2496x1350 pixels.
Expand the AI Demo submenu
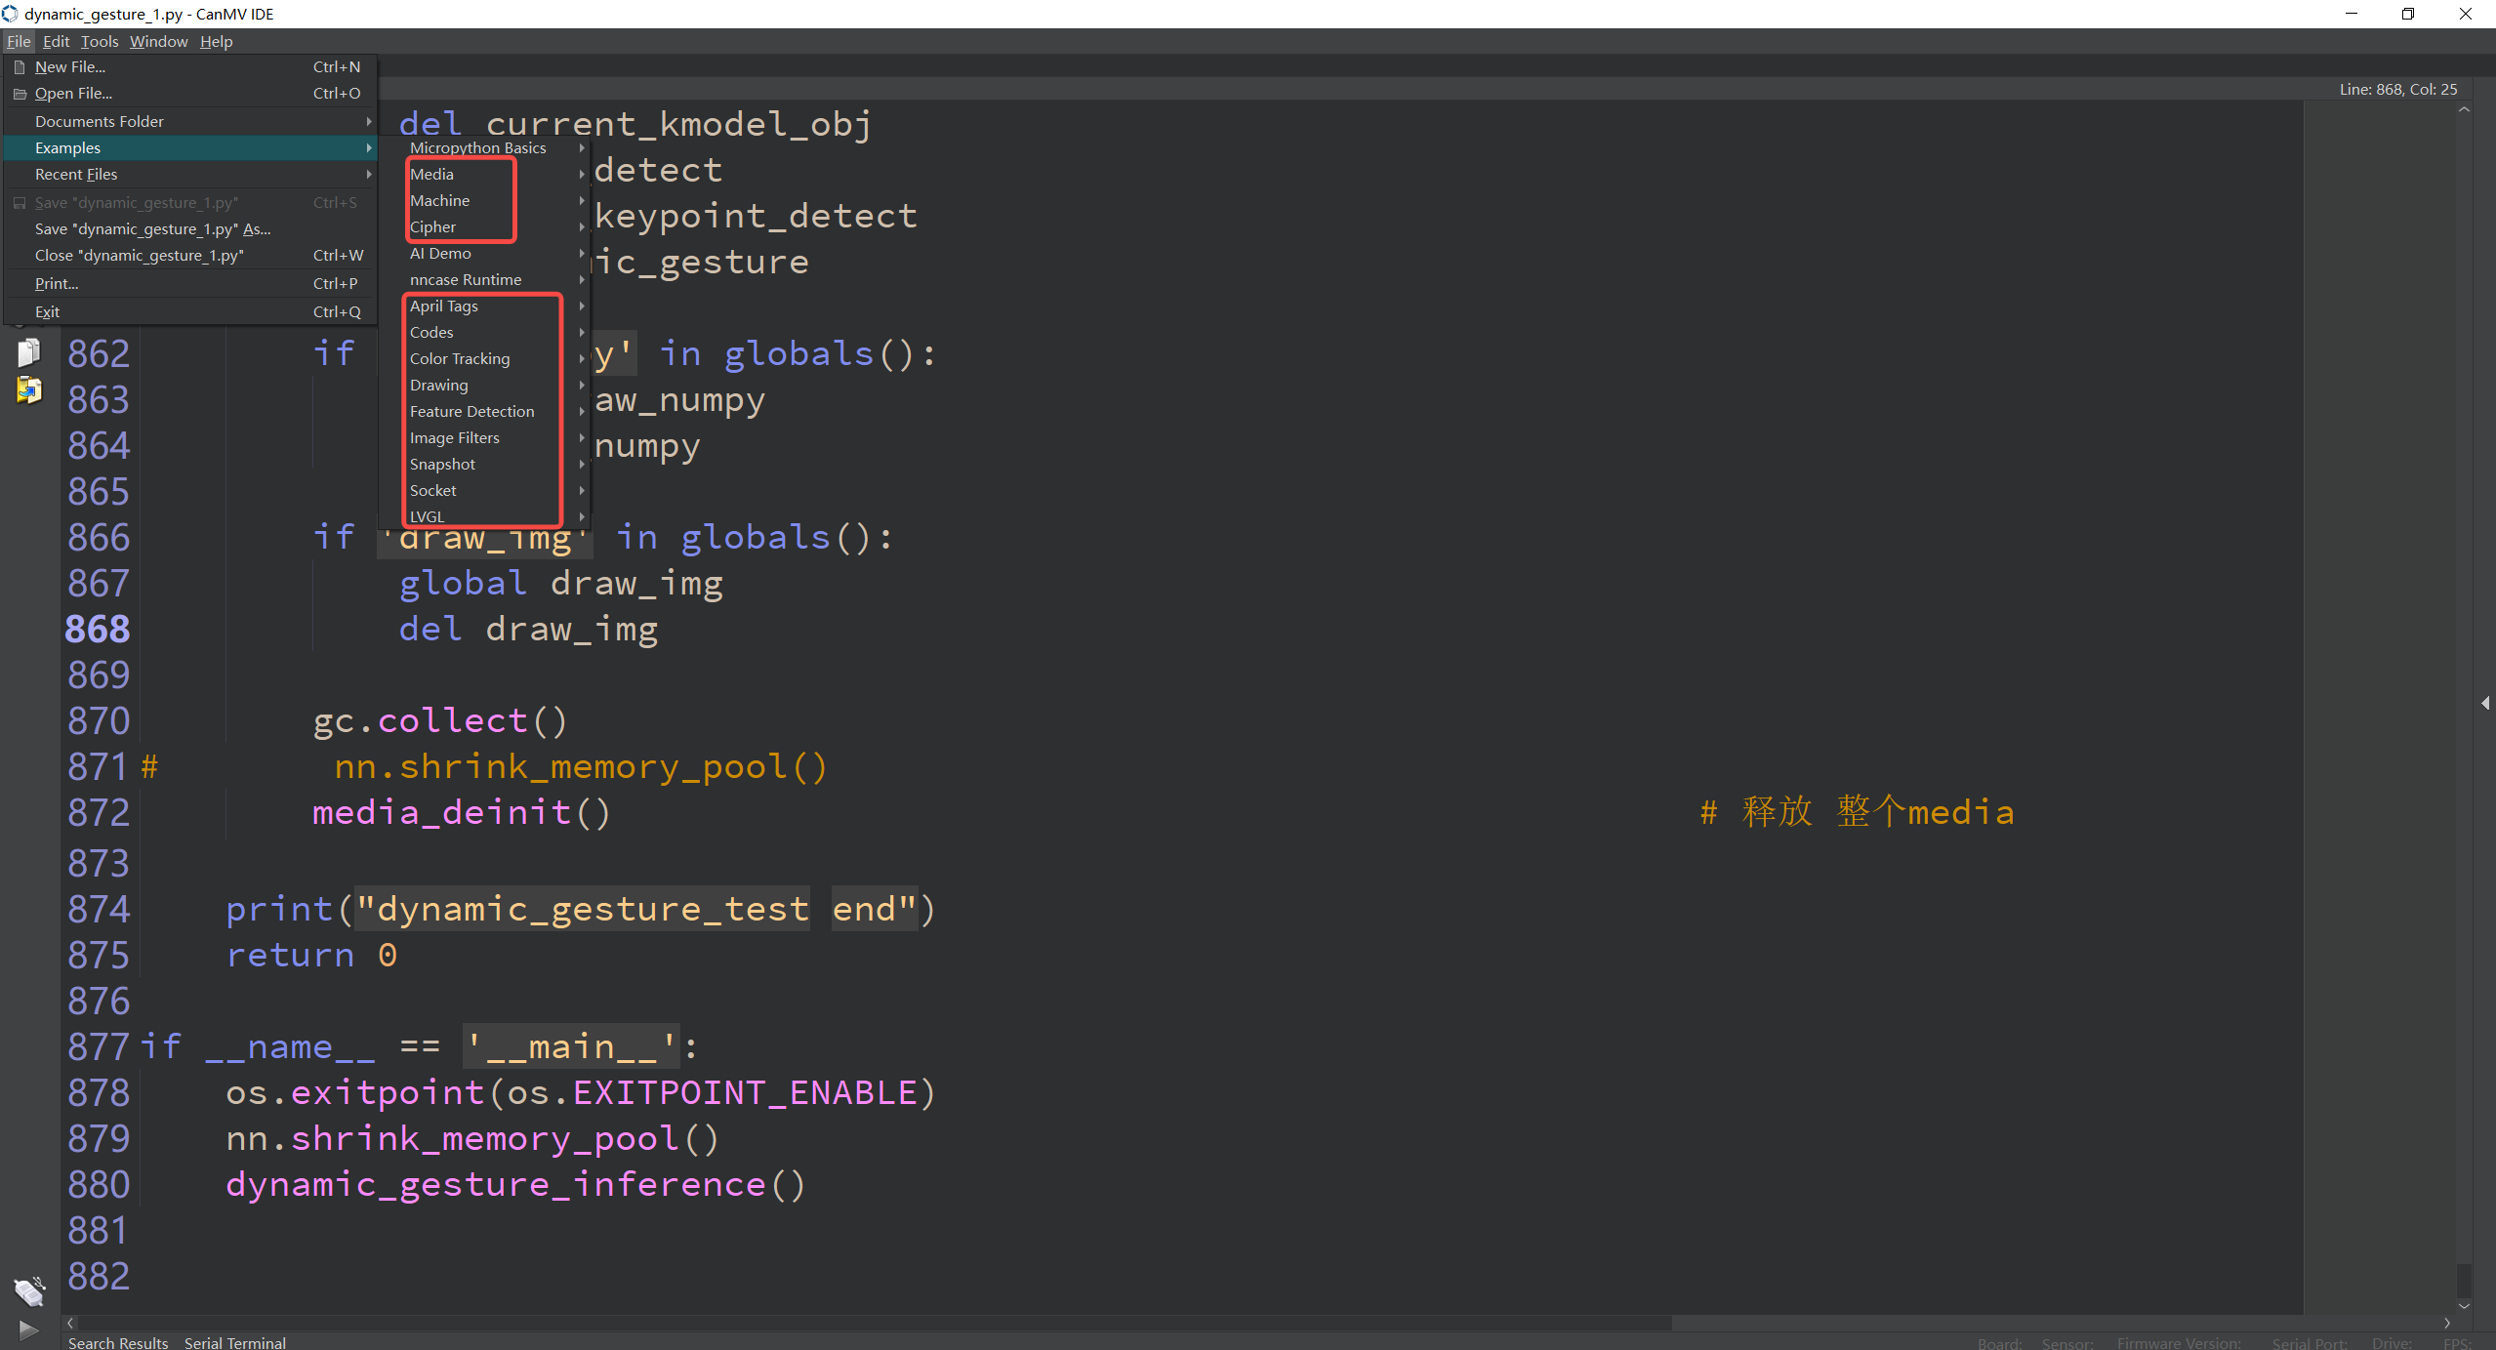(440, 253)
